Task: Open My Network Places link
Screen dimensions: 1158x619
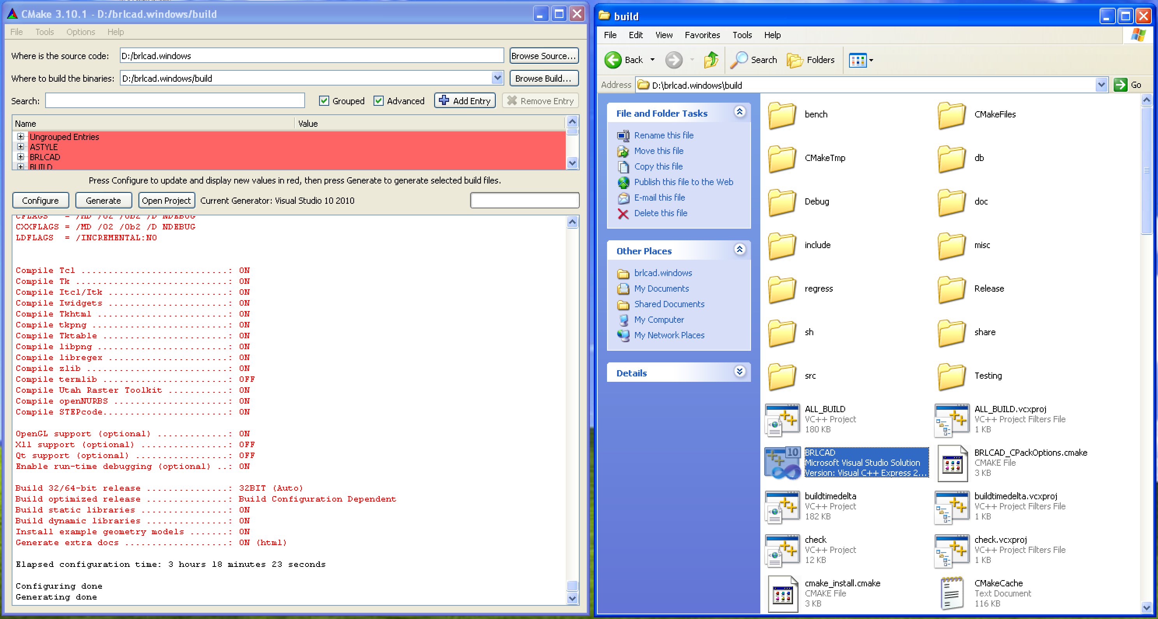Action: [x=669, y=335]
